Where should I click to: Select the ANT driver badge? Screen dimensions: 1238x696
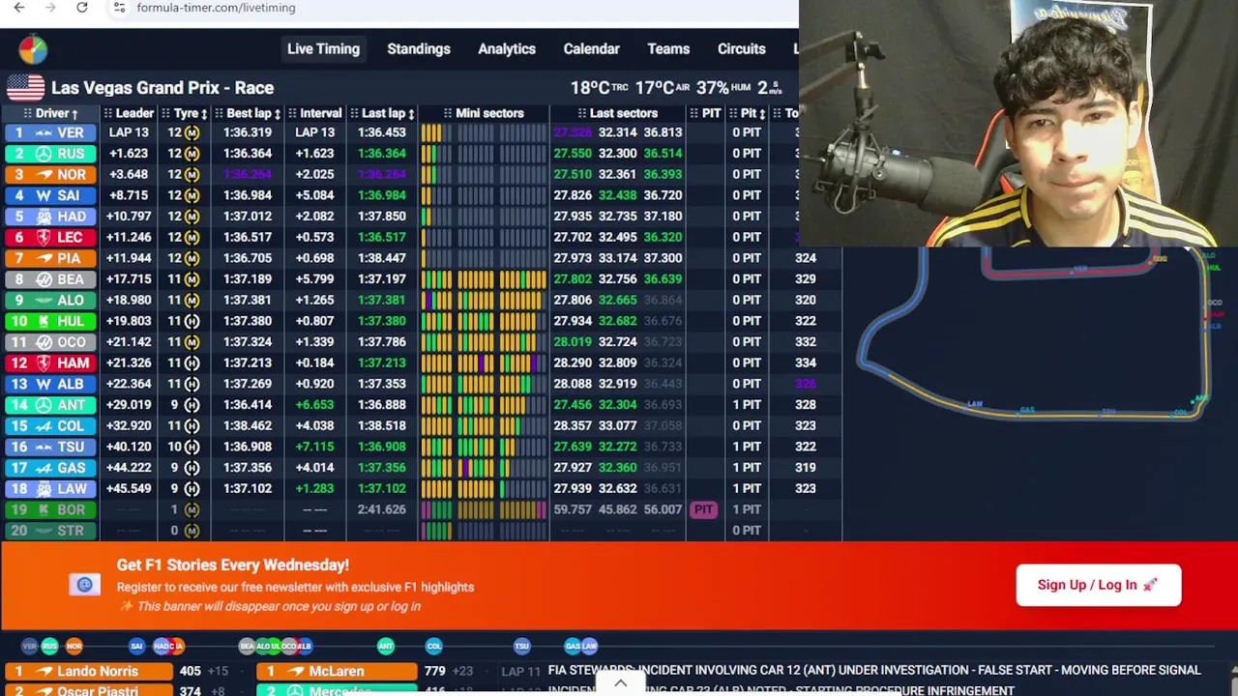pyautogui.click(x=49, y=405)
